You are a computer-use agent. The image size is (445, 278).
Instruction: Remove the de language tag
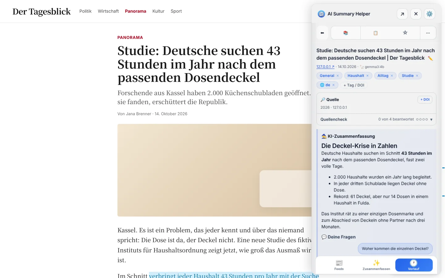pos(333,85)
